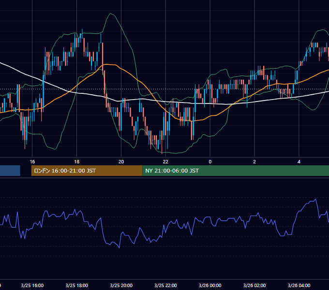Select the ロンドン 16:00-21:00 JST session bar
Image resolution: width=329 pixels, height=290 pixels.
point(87,171)
